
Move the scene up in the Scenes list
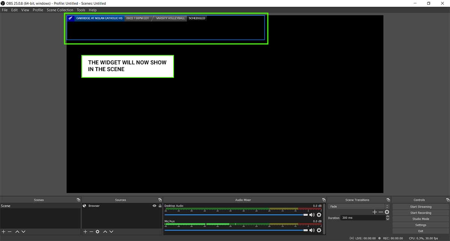click(17, 232)
